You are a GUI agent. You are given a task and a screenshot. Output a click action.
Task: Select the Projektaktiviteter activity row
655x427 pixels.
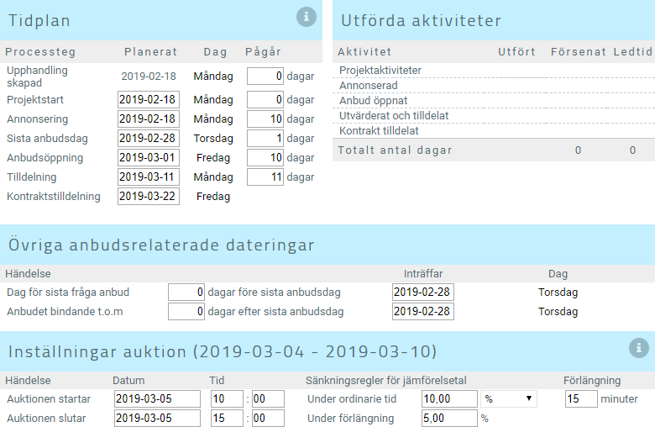494,71
